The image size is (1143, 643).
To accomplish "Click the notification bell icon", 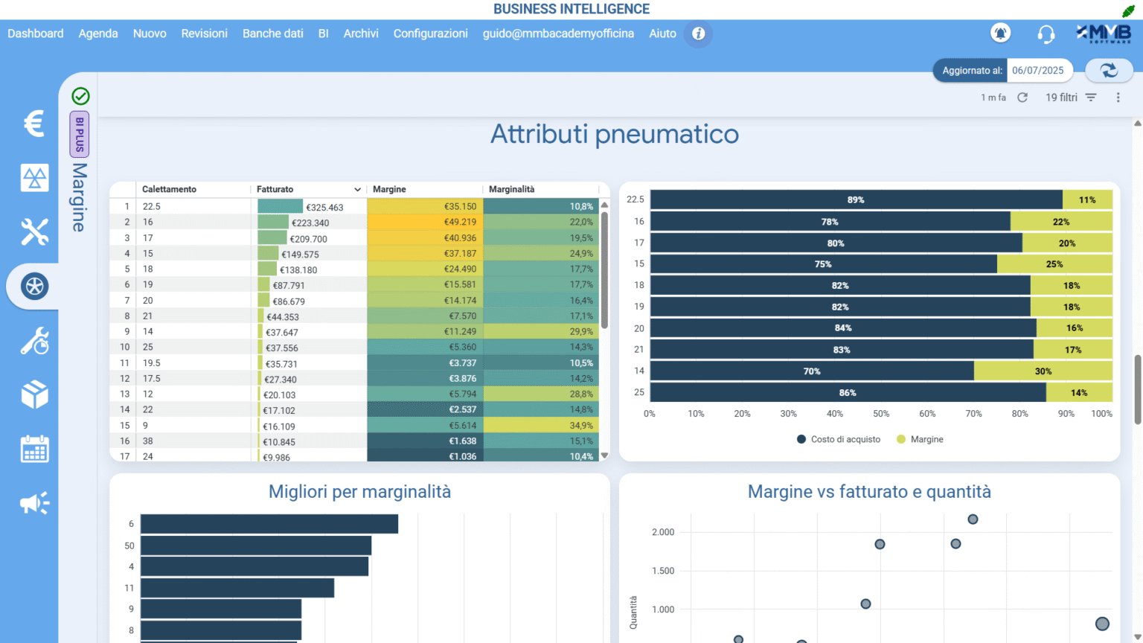I will point(1000,33).
